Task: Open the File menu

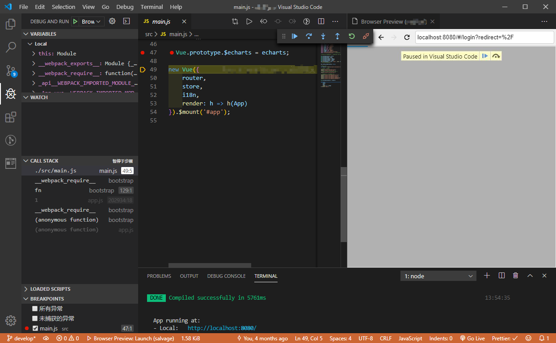Action: point(23,7)
